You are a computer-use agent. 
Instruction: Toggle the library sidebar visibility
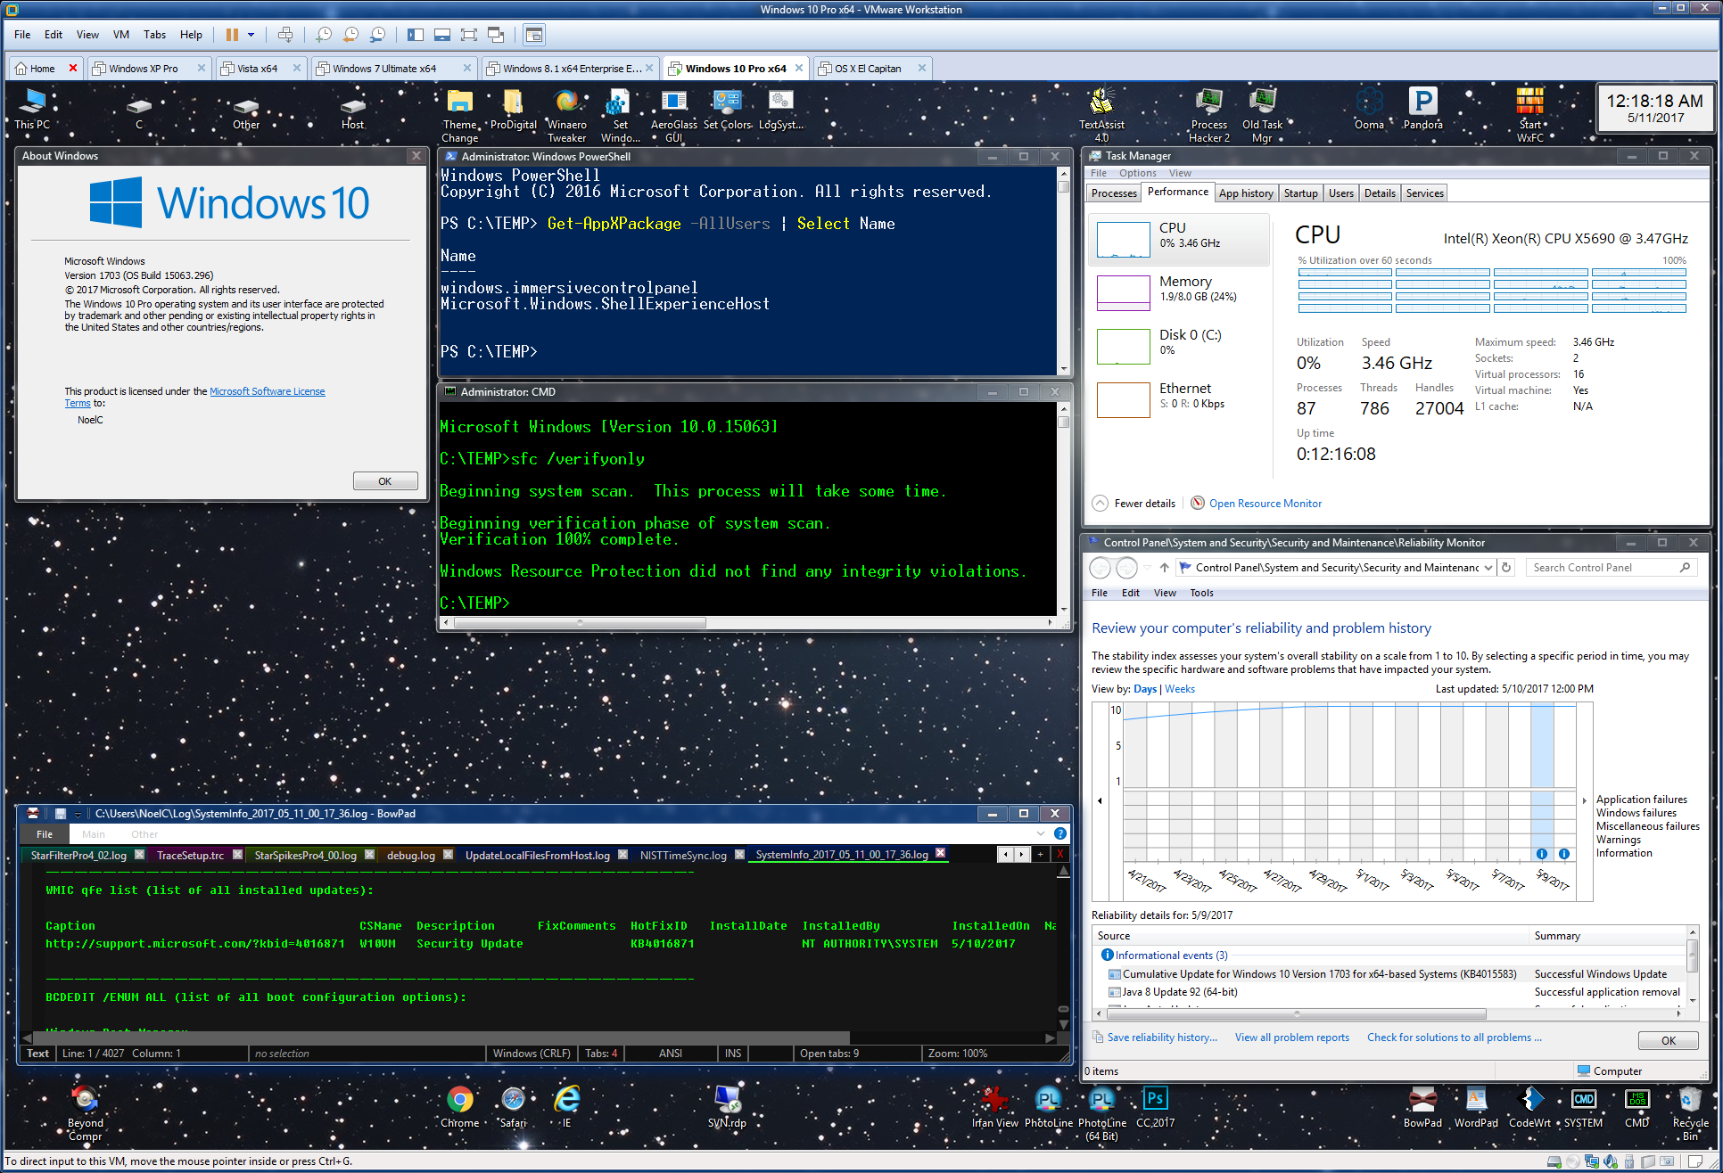416,35
